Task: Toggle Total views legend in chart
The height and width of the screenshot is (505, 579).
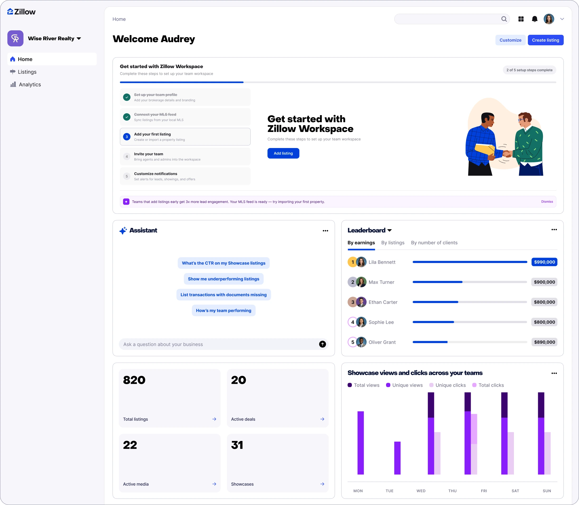Action: pyautogui.click(x=363, y=385)
